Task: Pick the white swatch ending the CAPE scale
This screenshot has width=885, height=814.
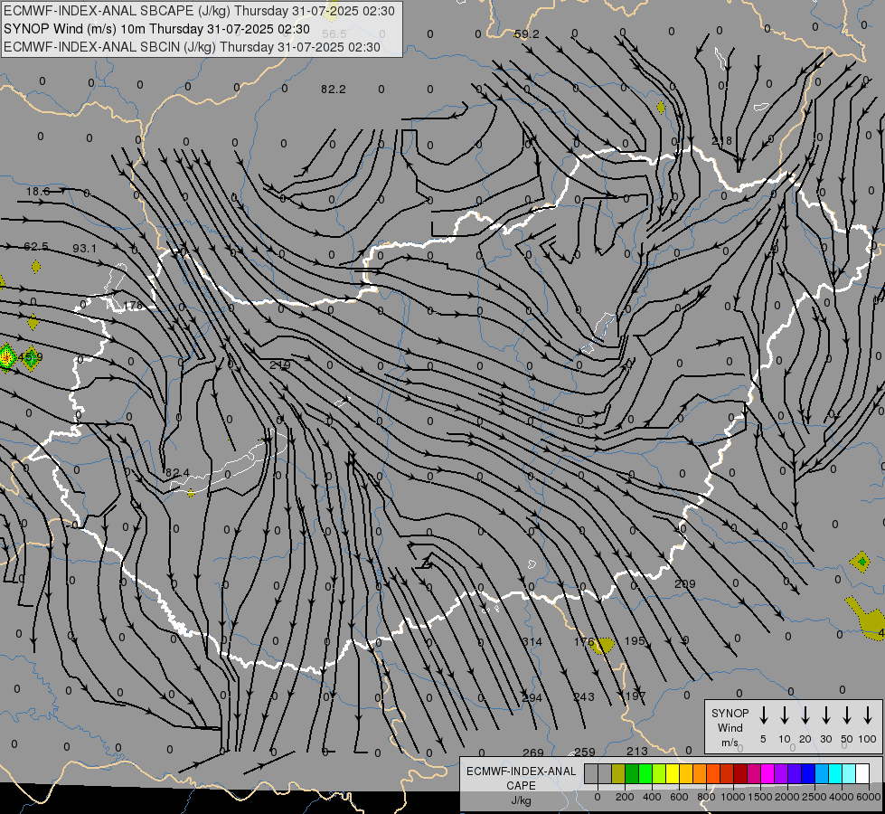Action: coord(862,774)
